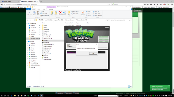
Task: Click the Paste shortcut ribbon item
Action: tap(45, 16)
